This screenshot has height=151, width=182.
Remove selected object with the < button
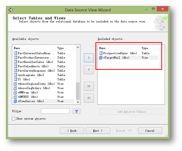click(x=89, y=70)
